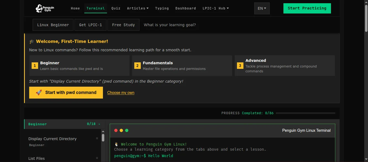
Task: Click step number 2 badge
Action: [138, 66]
